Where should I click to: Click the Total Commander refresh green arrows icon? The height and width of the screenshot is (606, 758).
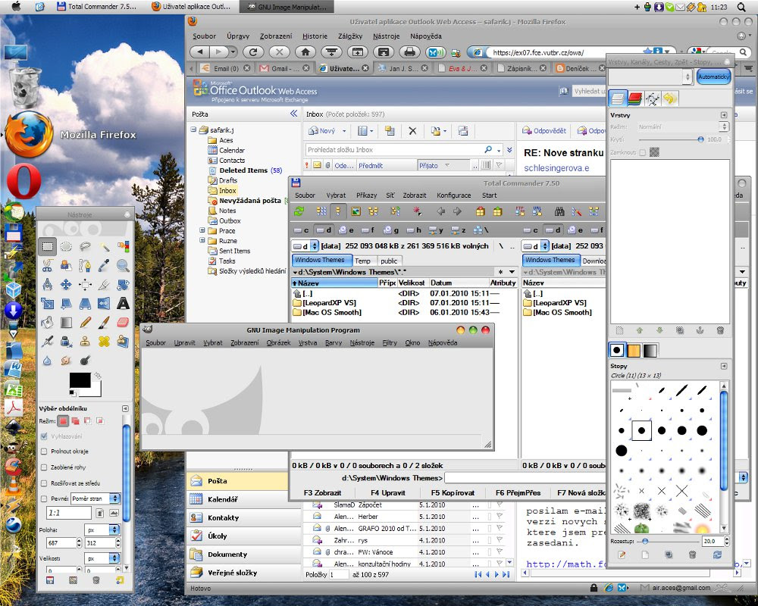[299, 211]
